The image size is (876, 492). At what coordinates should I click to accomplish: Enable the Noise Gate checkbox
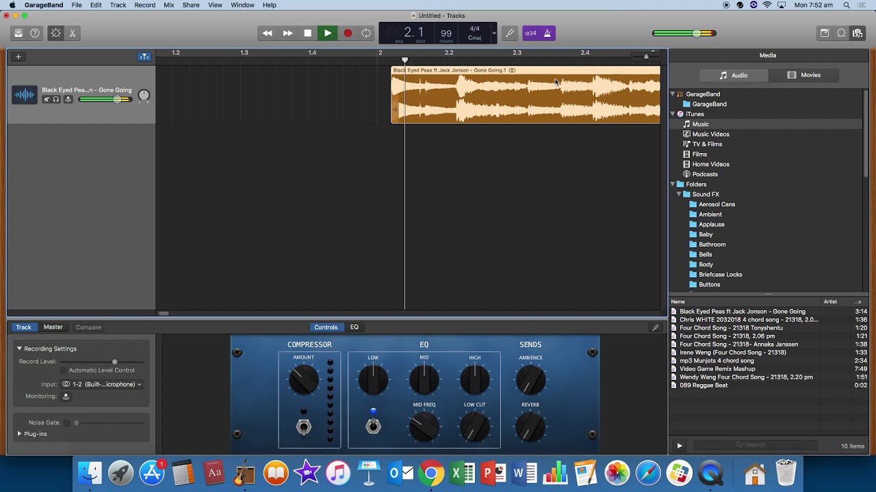click(x=66, y=423)
